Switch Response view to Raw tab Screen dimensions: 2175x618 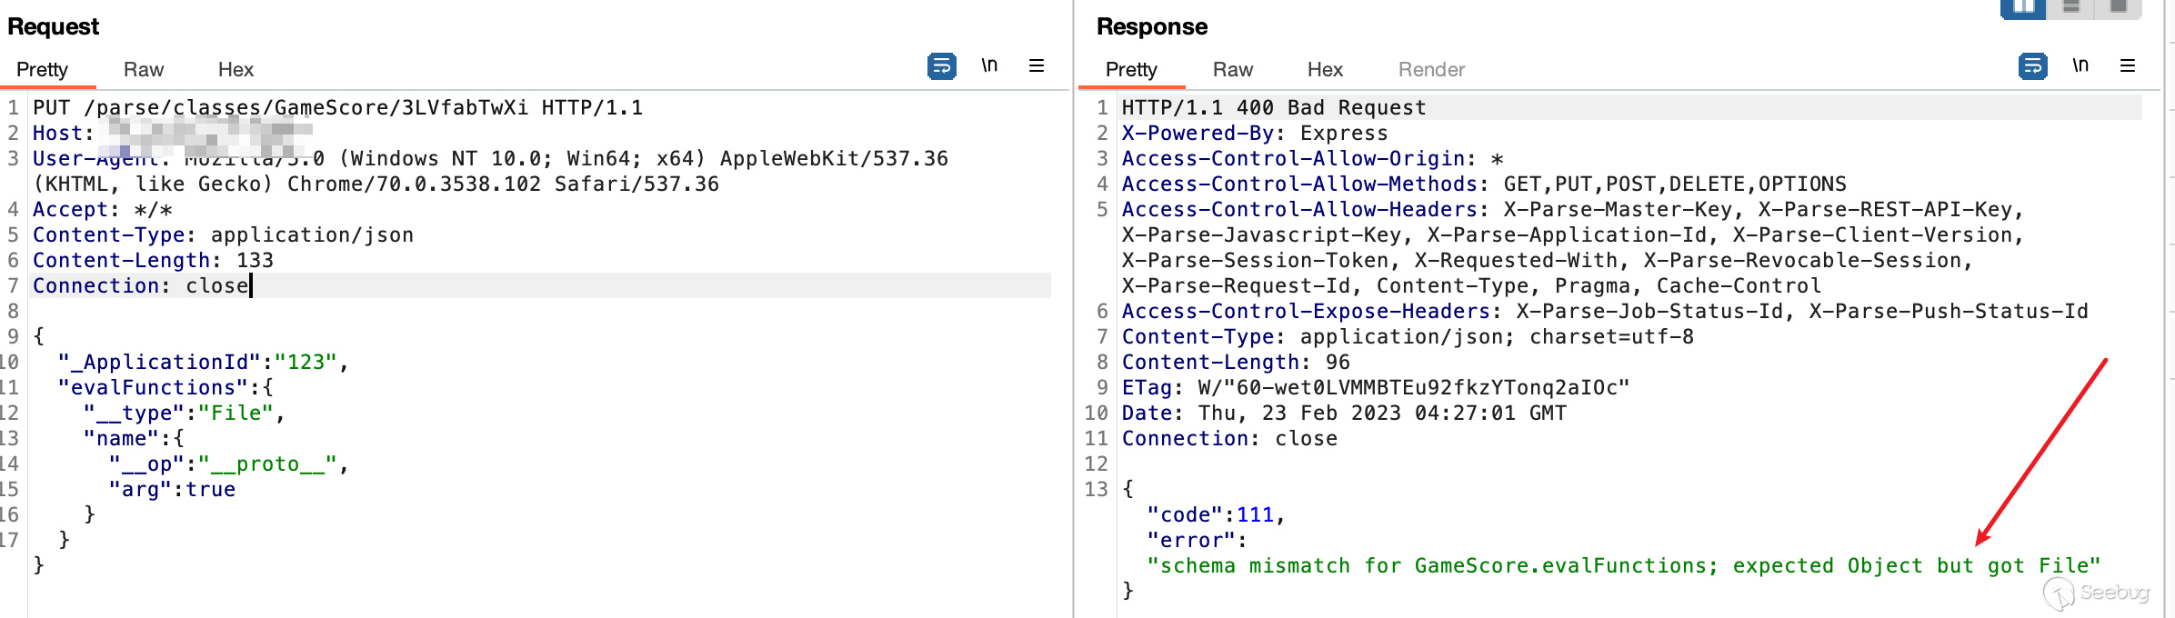click(1233, 70)
